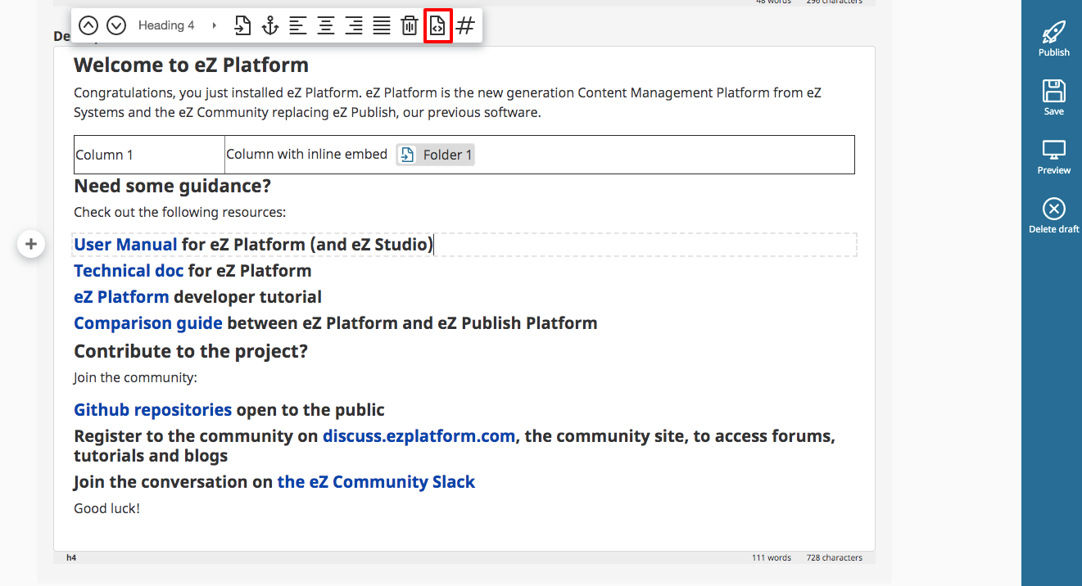Follow the eZ Platform developer tutorial link
Image resolution: width=1082 pixels, height=586 pixels.
(x=121, y=296)
